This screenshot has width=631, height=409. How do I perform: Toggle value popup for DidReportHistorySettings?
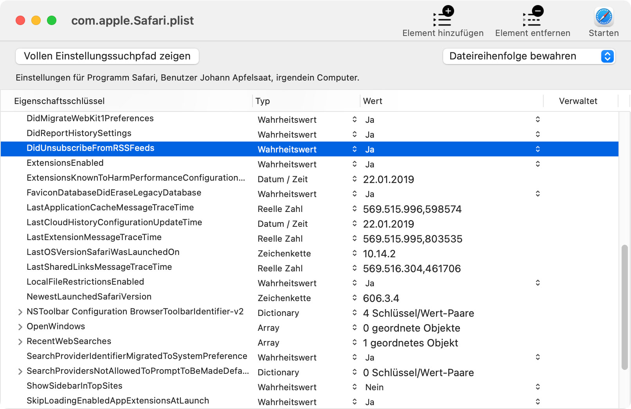tap(538, 134)
